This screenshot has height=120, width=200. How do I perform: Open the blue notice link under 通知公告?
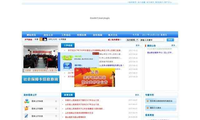click(x=160, y=52)
